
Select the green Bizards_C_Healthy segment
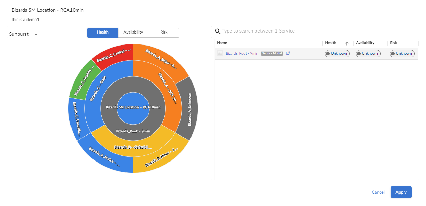tap(82, 81)
